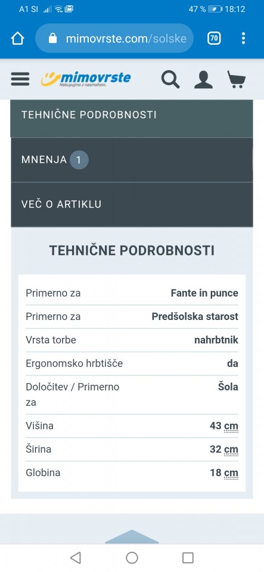
Task: Tap the padlock icon in address bar
Action: [53, 38]
